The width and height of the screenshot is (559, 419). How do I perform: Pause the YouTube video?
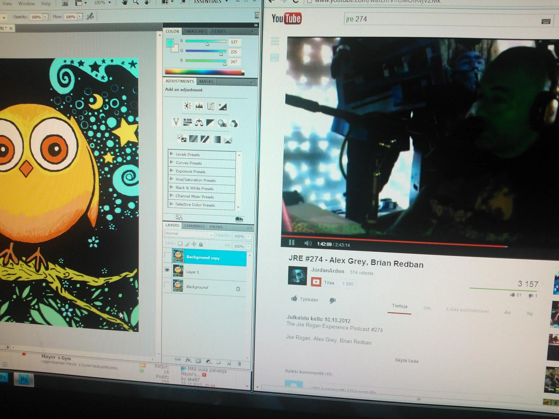tap(292, 242)
